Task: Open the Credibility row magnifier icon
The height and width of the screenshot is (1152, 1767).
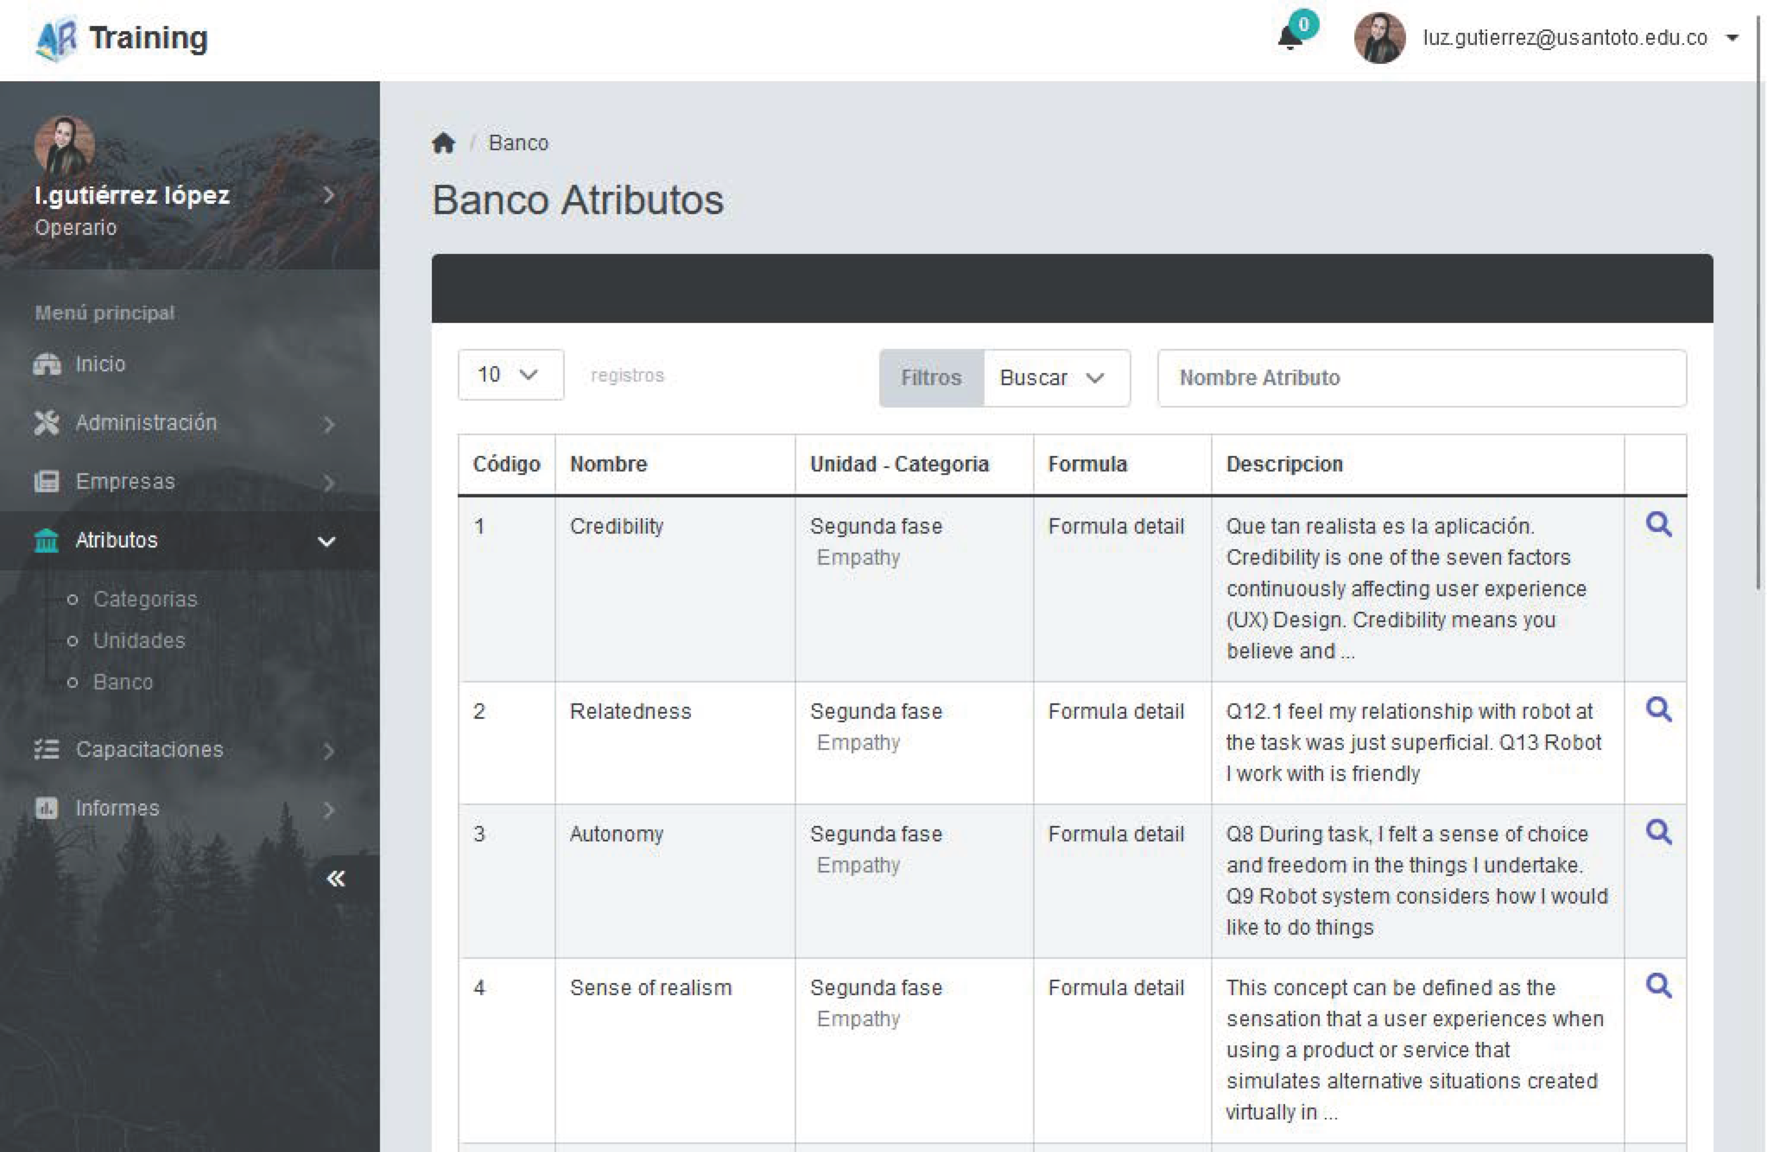Action: tap(1659, 525)
